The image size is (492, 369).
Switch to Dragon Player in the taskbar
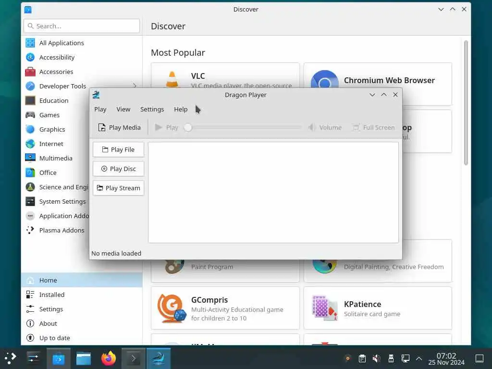coord(159,358)
